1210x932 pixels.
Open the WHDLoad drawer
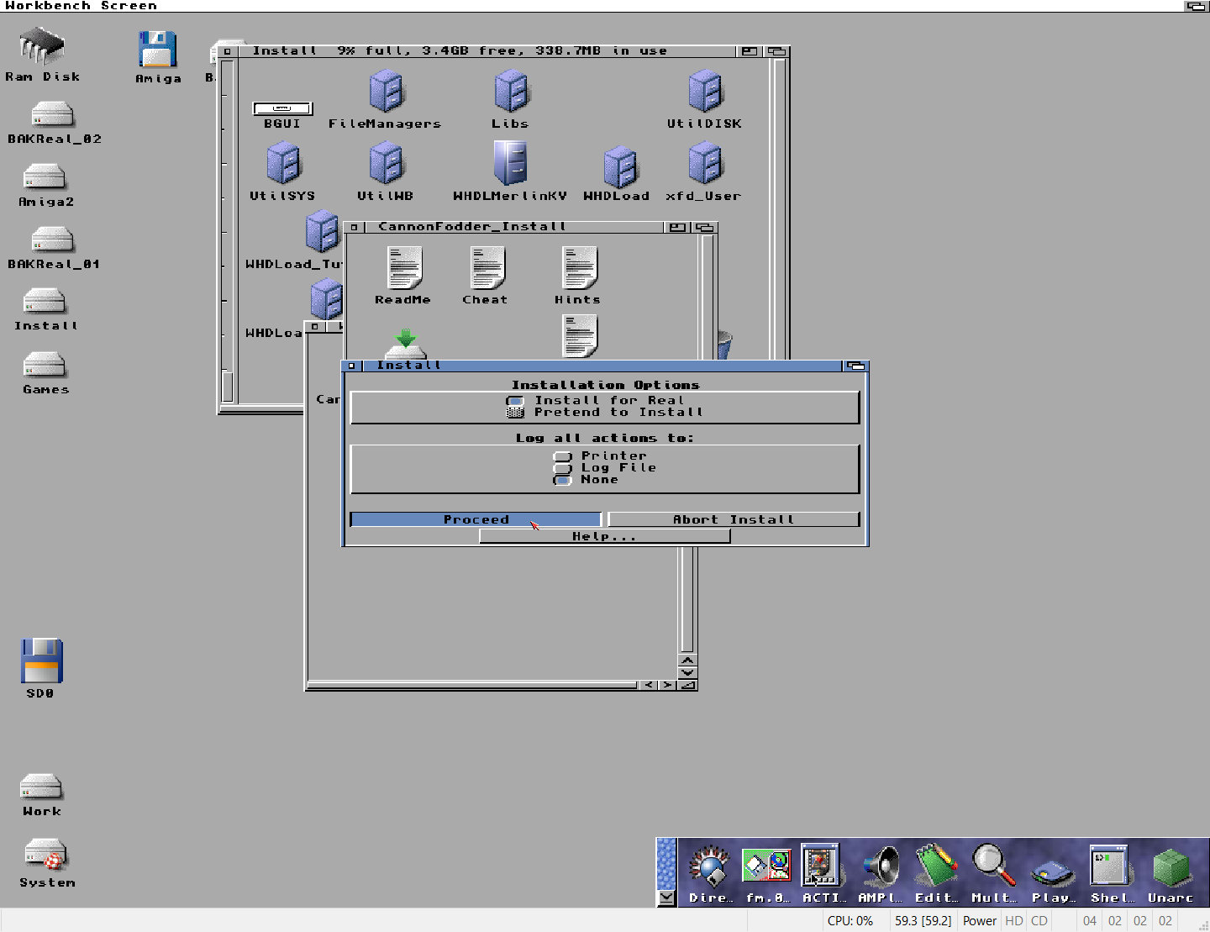[620, 167]
